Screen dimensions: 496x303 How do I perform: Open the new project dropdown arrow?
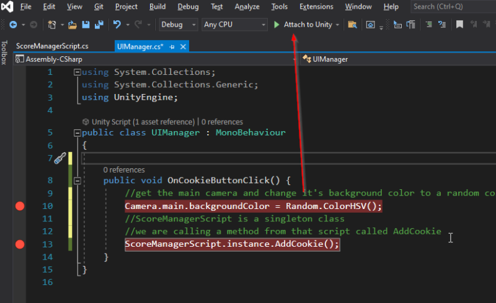click(x=63, y=25)
